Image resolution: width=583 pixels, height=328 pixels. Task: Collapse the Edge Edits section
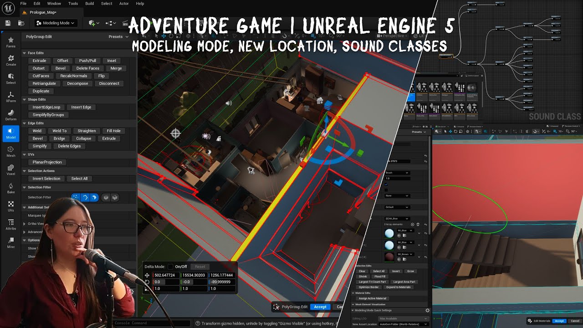pos(24,123)
